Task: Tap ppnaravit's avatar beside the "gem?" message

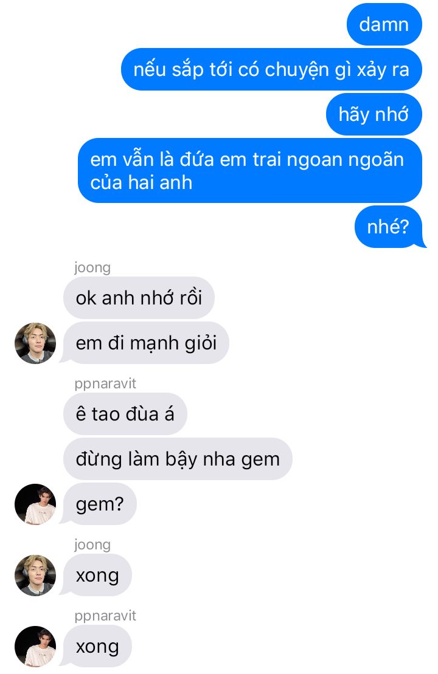Action: (35, 504)
